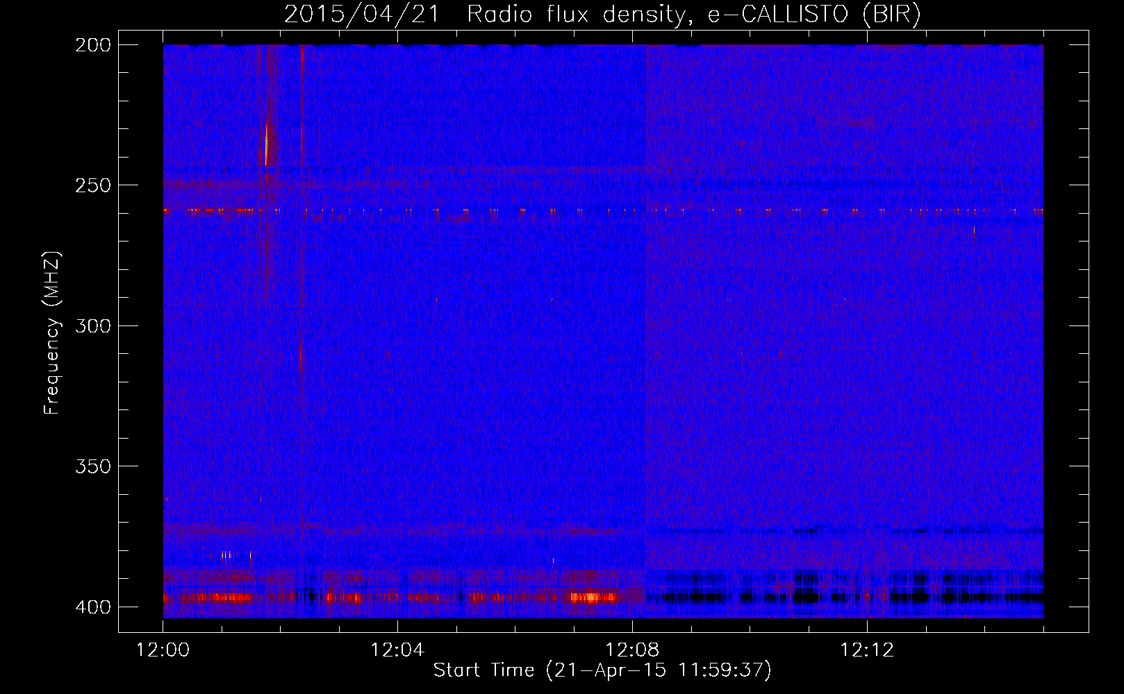Click the 12:04 time tick label
Screen dimensions: 1124x694
(x=397, y=650)
